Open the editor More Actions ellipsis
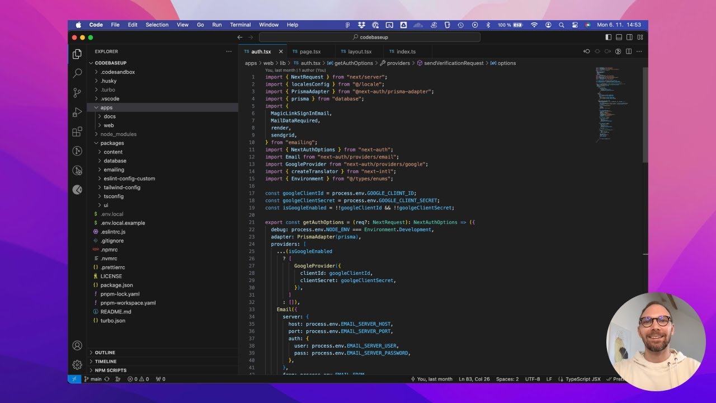This screenshot has width=716, height=403. click(639, 51)
